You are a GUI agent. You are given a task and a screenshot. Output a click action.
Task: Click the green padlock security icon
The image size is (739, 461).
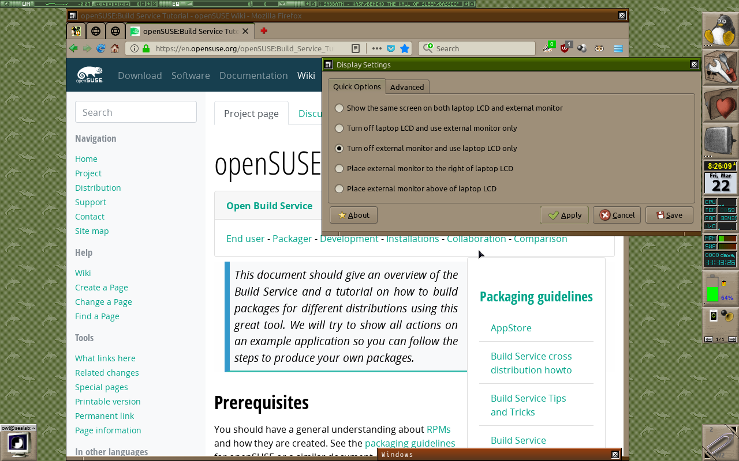tap(146, 48)
